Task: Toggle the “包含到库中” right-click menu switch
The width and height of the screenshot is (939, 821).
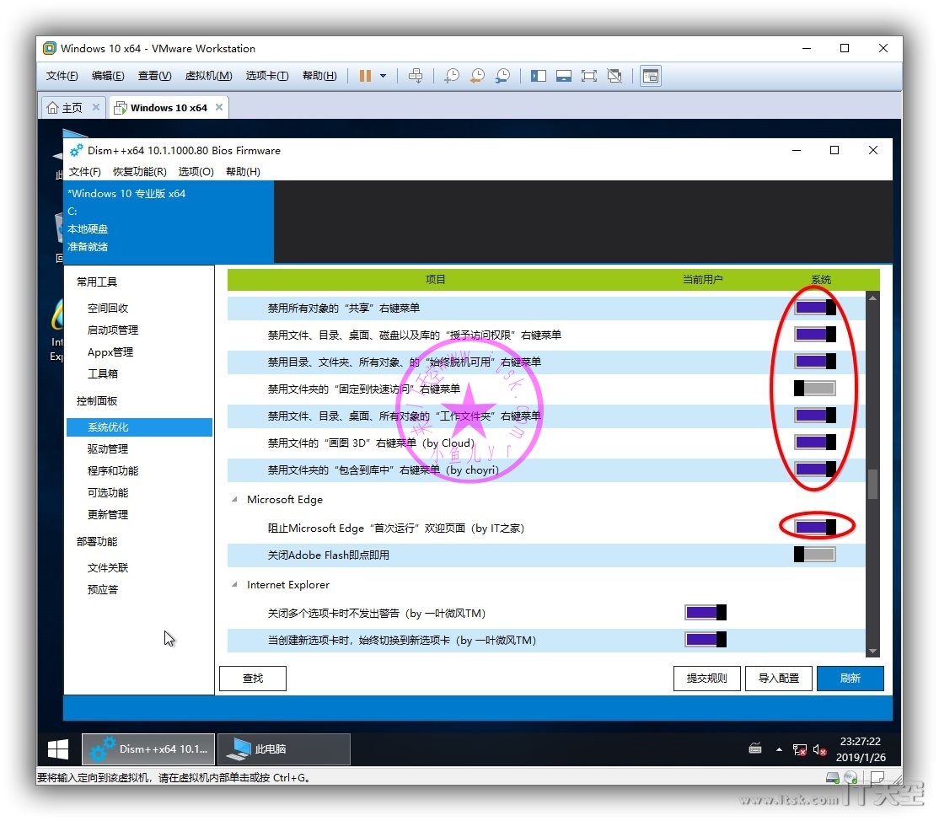Action: (814, 469)
